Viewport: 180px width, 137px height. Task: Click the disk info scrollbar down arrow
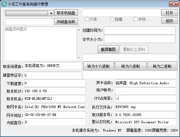click(79, 58)
